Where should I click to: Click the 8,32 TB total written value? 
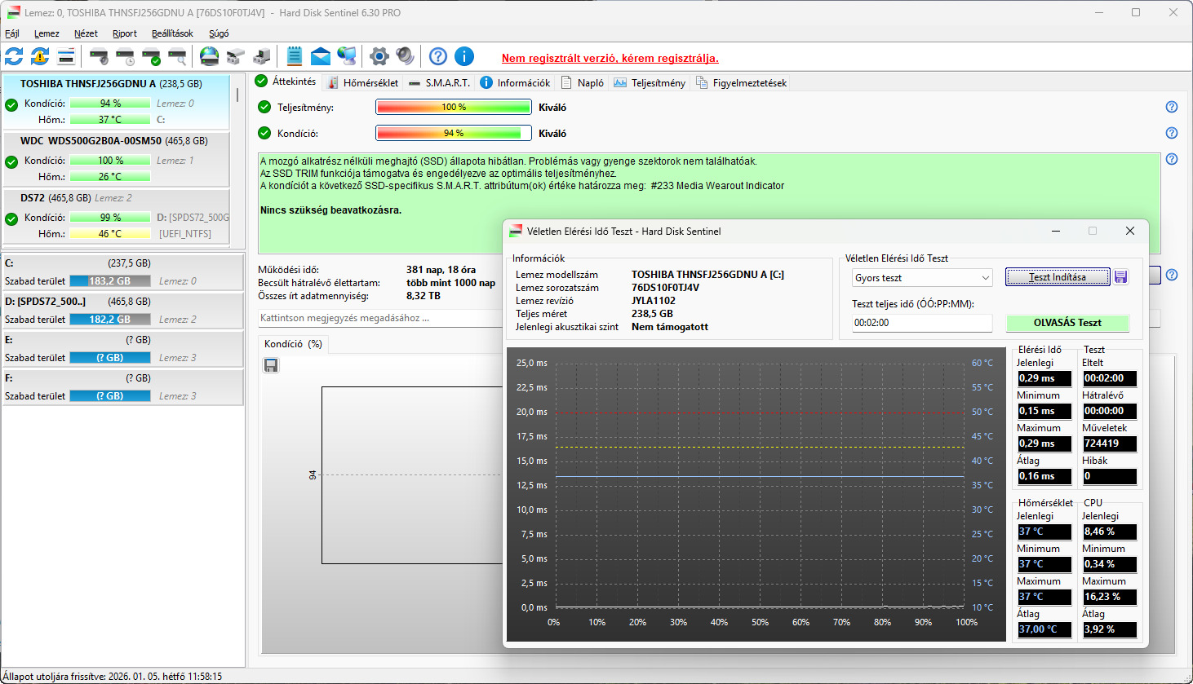pos(424,296)
